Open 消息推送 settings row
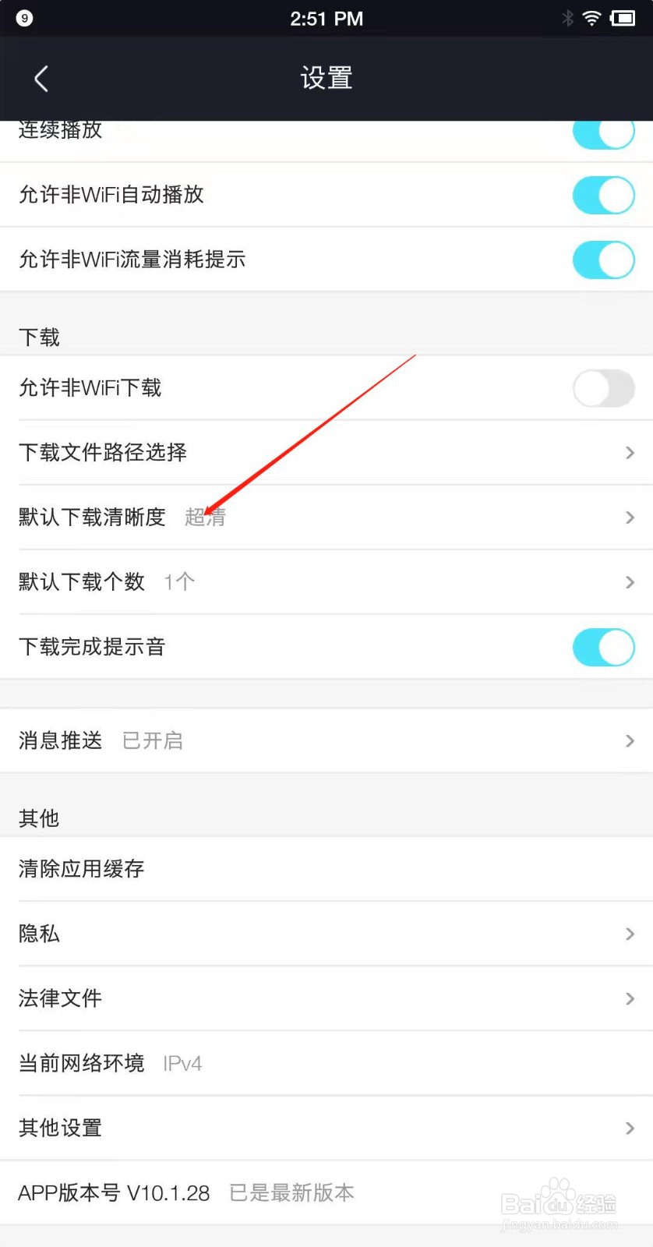 coord(326,740)
